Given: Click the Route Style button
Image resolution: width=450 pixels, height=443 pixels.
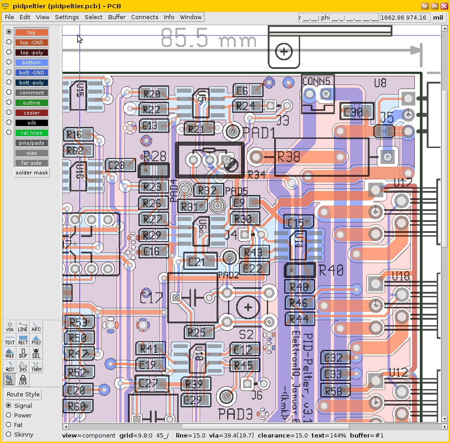Looking at the screenshot, I should click(x=23, y=394).
